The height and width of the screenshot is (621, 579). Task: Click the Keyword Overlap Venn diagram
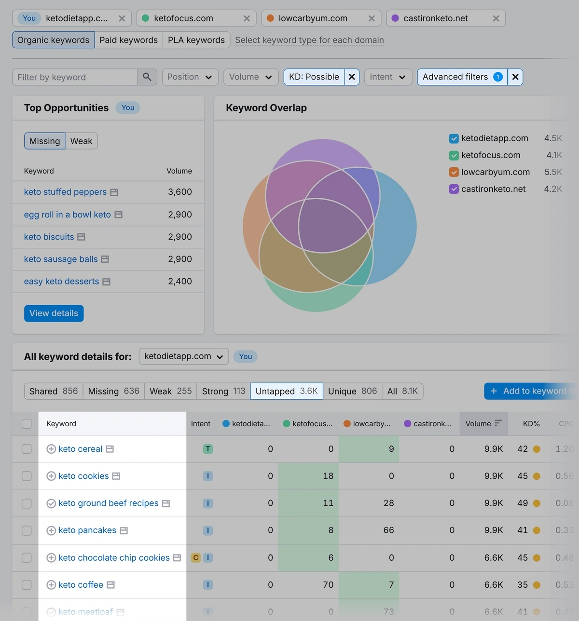tap(329, 225)
